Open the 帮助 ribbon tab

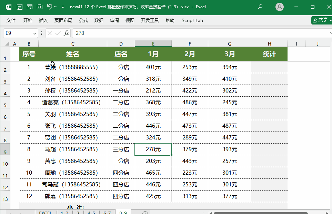click(170, 21)
